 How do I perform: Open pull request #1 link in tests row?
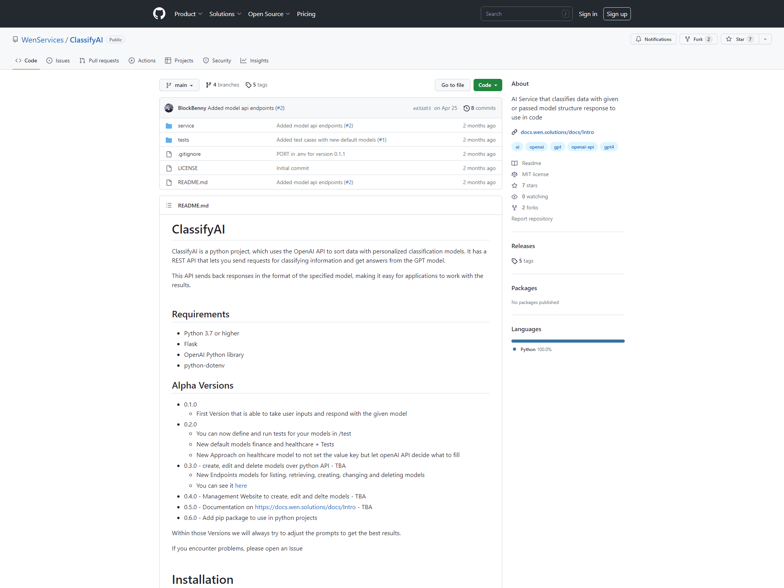click(x=382, y=140)
